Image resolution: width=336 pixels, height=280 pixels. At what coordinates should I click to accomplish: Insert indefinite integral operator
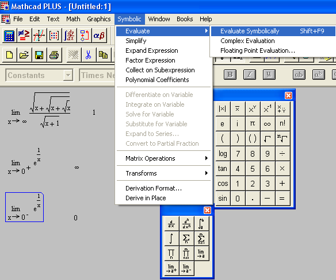[171, 239]
